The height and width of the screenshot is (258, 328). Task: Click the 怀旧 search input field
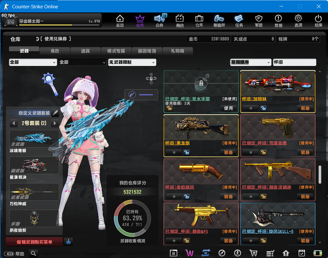click(294, 62)
